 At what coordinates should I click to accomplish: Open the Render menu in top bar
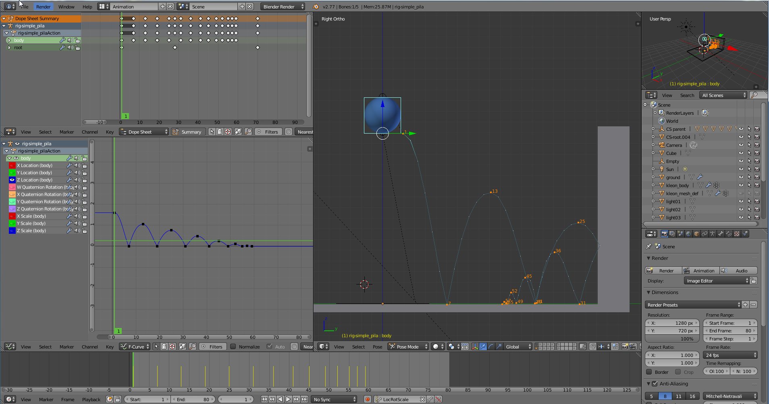point(43,6)
